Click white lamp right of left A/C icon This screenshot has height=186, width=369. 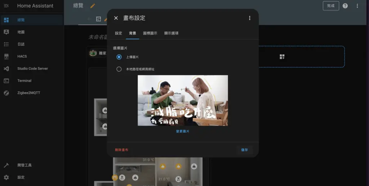click(135, 178)
